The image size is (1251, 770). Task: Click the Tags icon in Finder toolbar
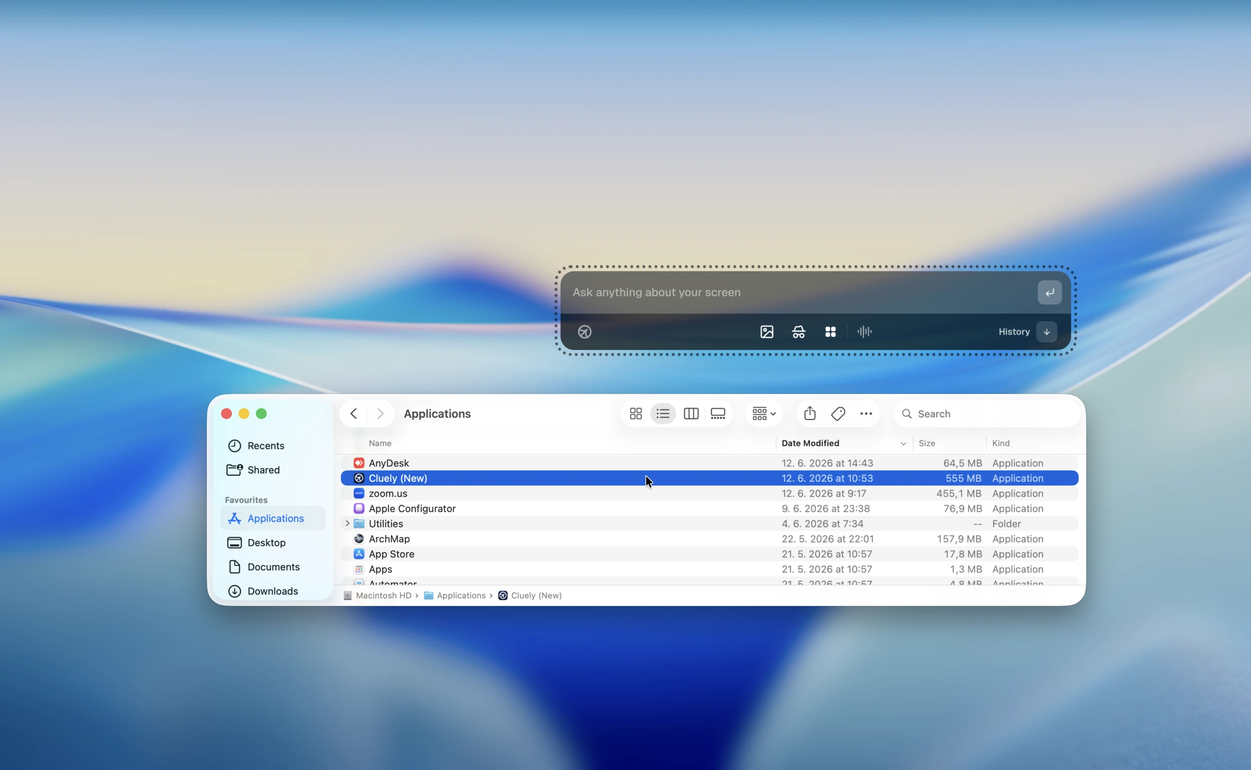coord(838,413)
